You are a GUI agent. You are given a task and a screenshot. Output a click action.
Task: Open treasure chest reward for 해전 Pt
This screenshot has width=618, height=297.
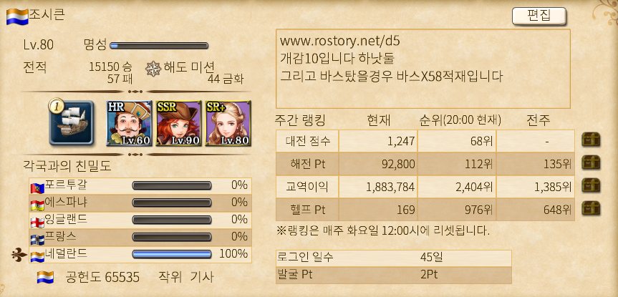591,162
